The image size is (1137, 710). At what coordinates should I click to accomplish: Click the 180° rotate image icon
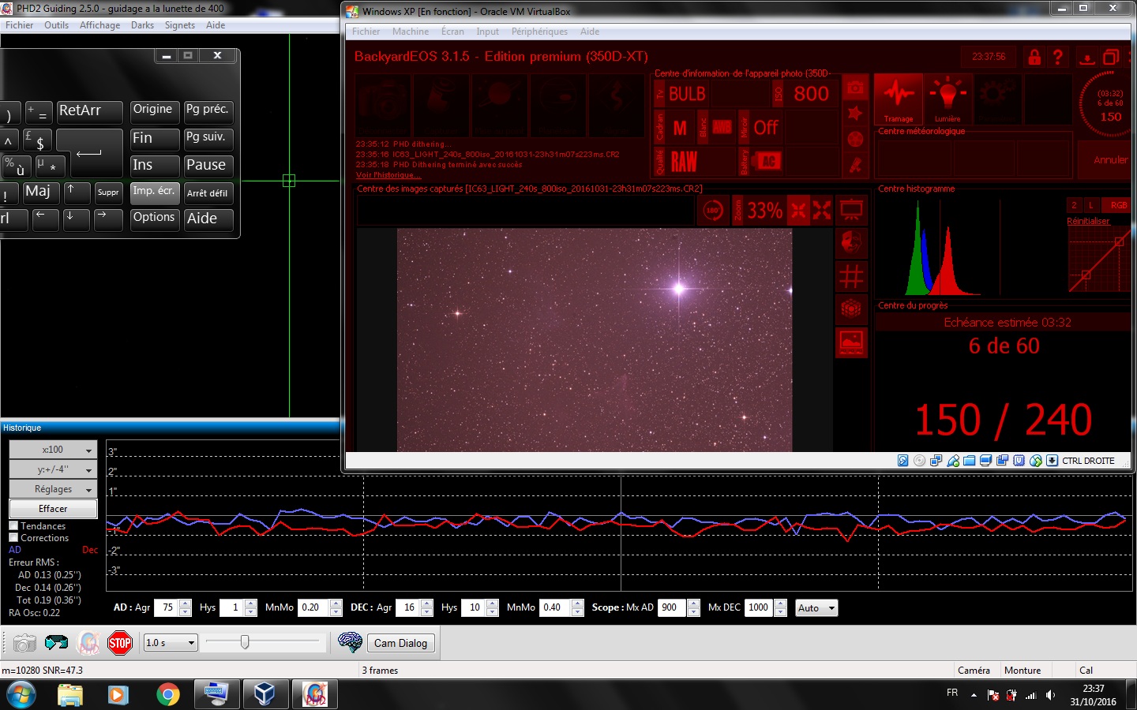tap(713, 211)
